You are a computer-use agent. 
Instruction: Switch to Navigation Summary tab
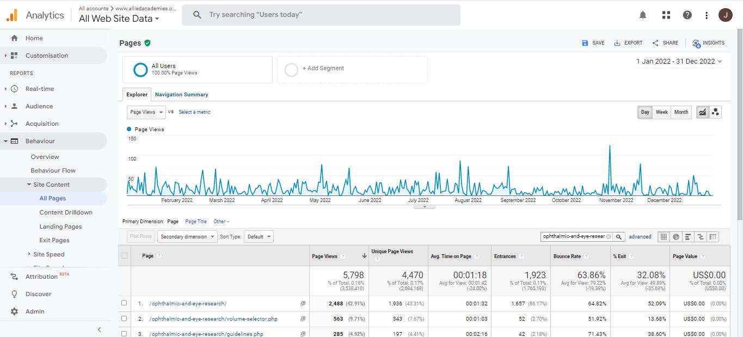tap(181, 95)
